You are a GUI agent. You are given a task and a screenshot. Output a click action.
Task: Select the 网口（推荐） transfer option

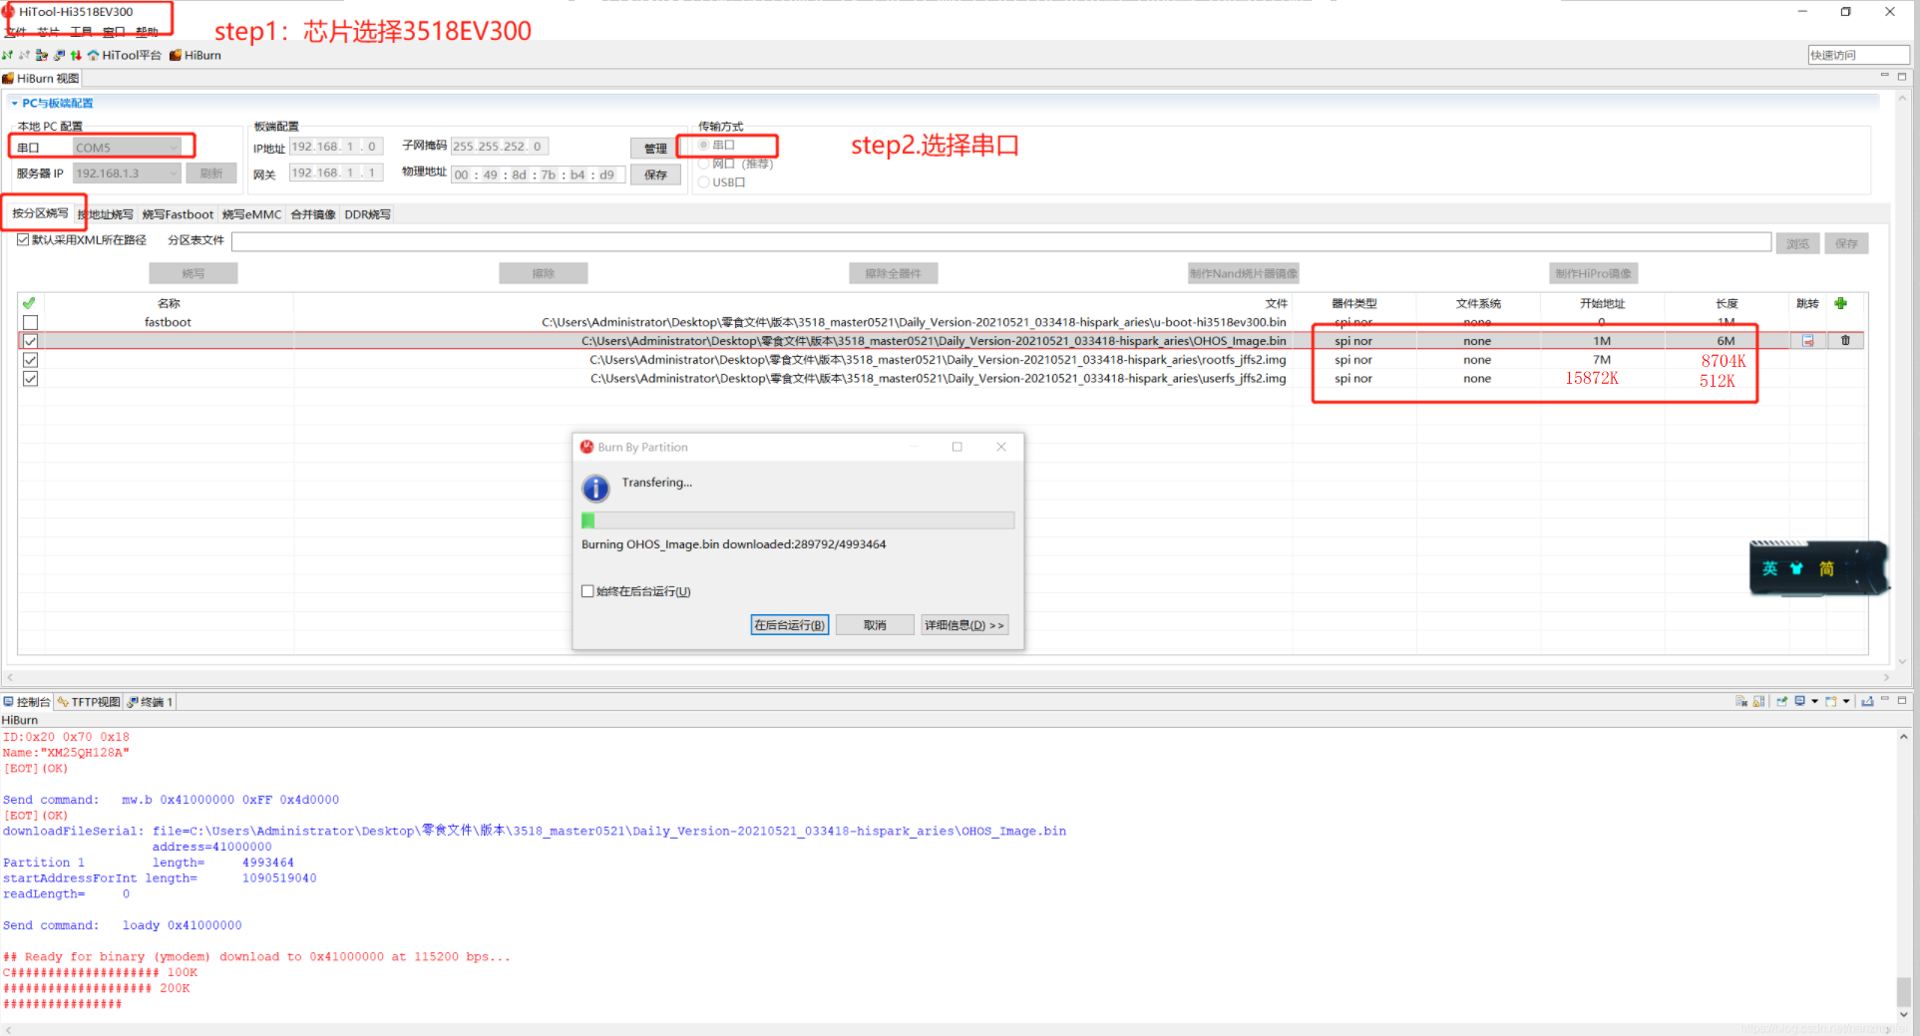[704, 164]
